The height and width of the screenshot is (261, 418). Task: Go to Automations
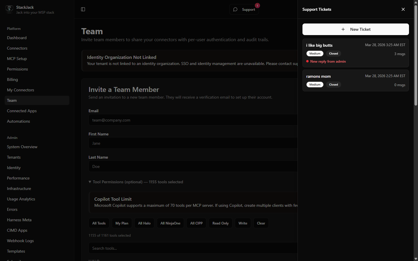point(37,121)
